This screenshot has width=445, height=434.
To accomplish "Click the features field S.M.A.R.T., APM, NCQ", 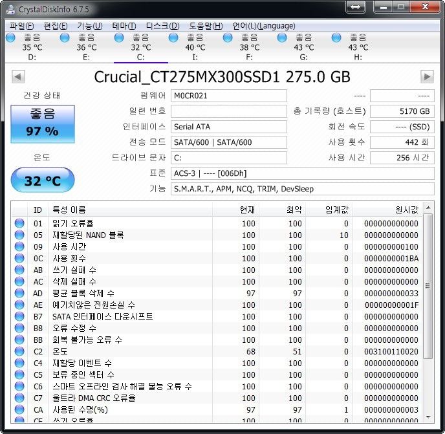I will coord(303,189).
